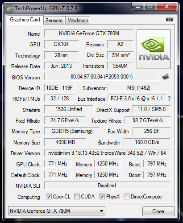Click the Default Clock row Memory 1250 MHz field
The width and height of the screenshot is (183, 223).
coord(108,175)
